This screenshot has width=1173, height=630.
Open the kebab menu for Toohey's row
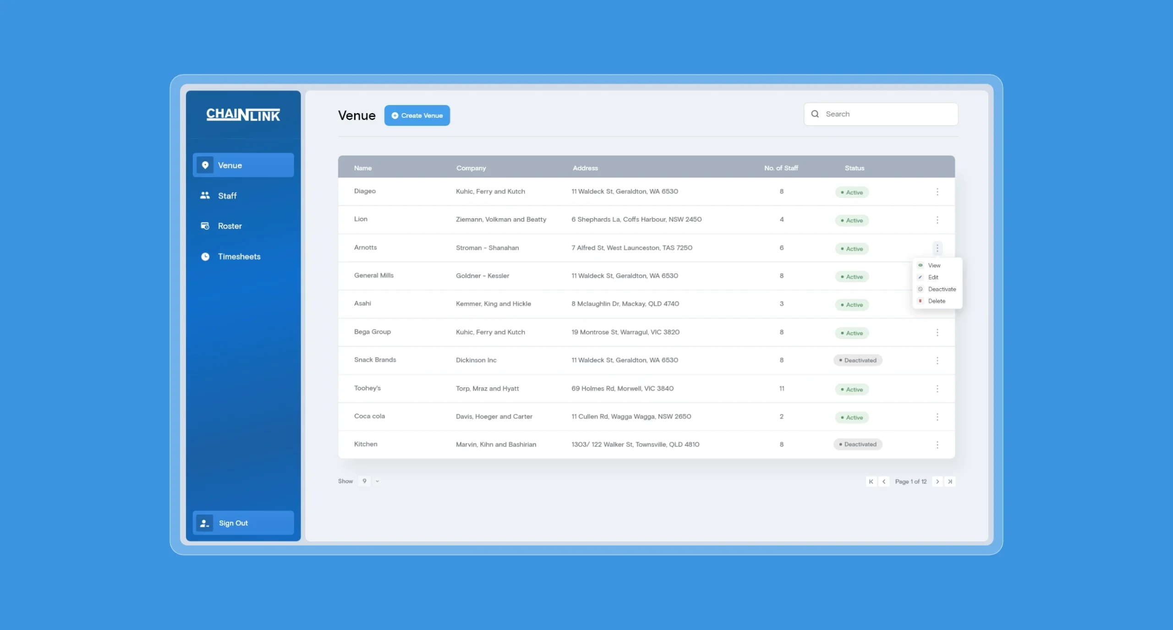[x=937, y=389]
